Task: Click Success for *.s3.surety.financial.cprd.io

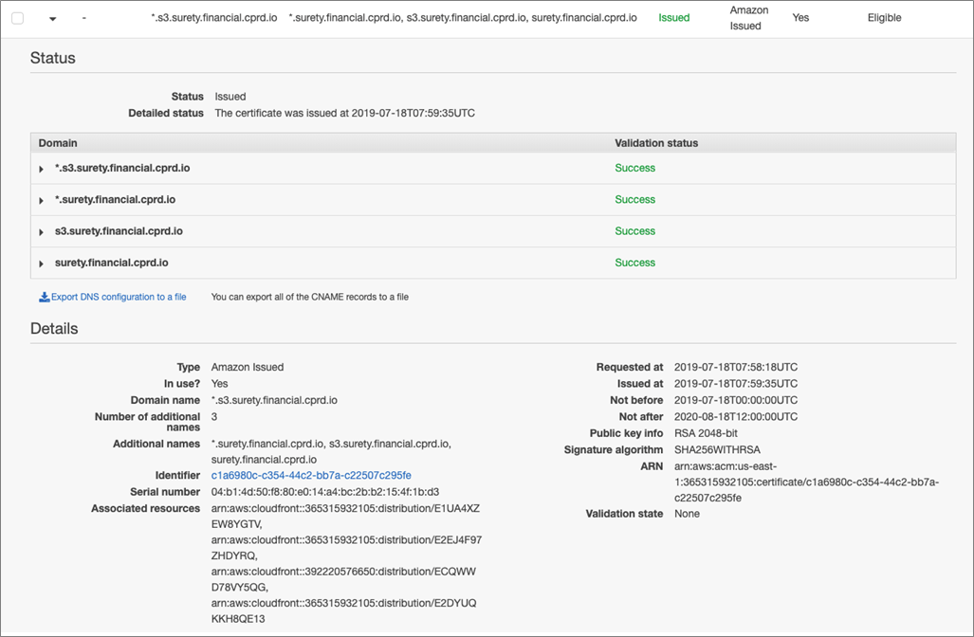Action: (x=634, y=168)
